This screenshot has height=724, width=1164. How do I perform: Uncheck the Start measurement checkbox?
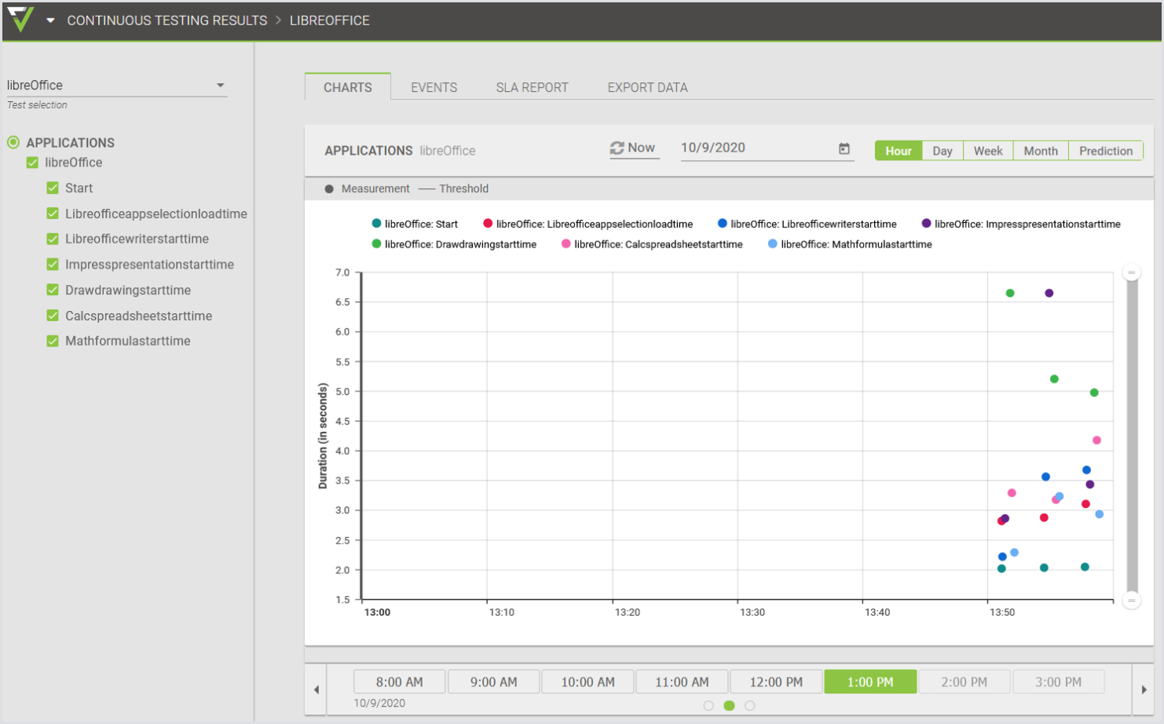coord(53,188)
